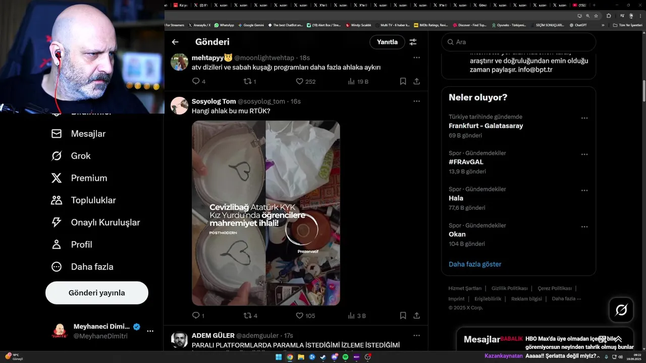This screenshot has height=363, width=646.
Task: Open more options on ADEM GÜLER's post
Action: [x=417, y=335]
